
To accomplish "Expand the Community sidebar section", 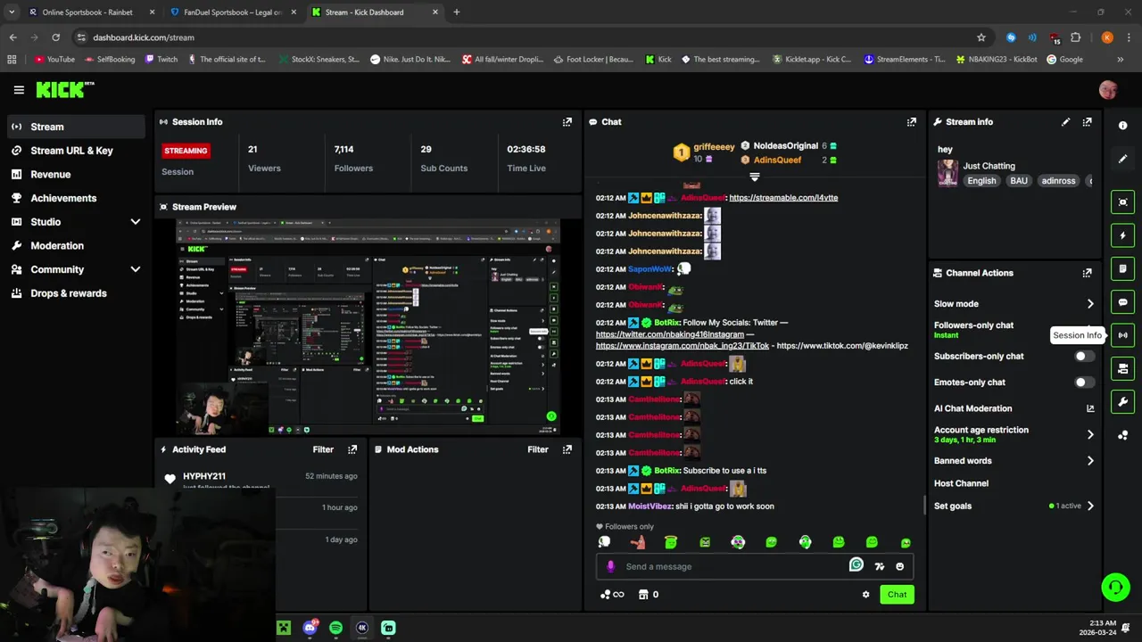I will (x=136, y=269).
